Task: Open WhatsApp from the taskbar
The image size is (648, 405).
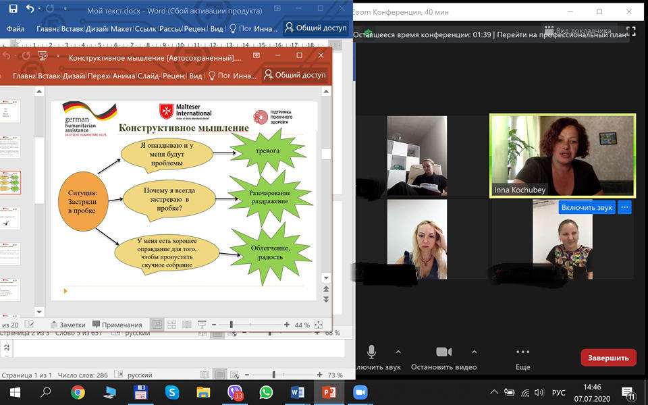Action: (x=266, y=392)
